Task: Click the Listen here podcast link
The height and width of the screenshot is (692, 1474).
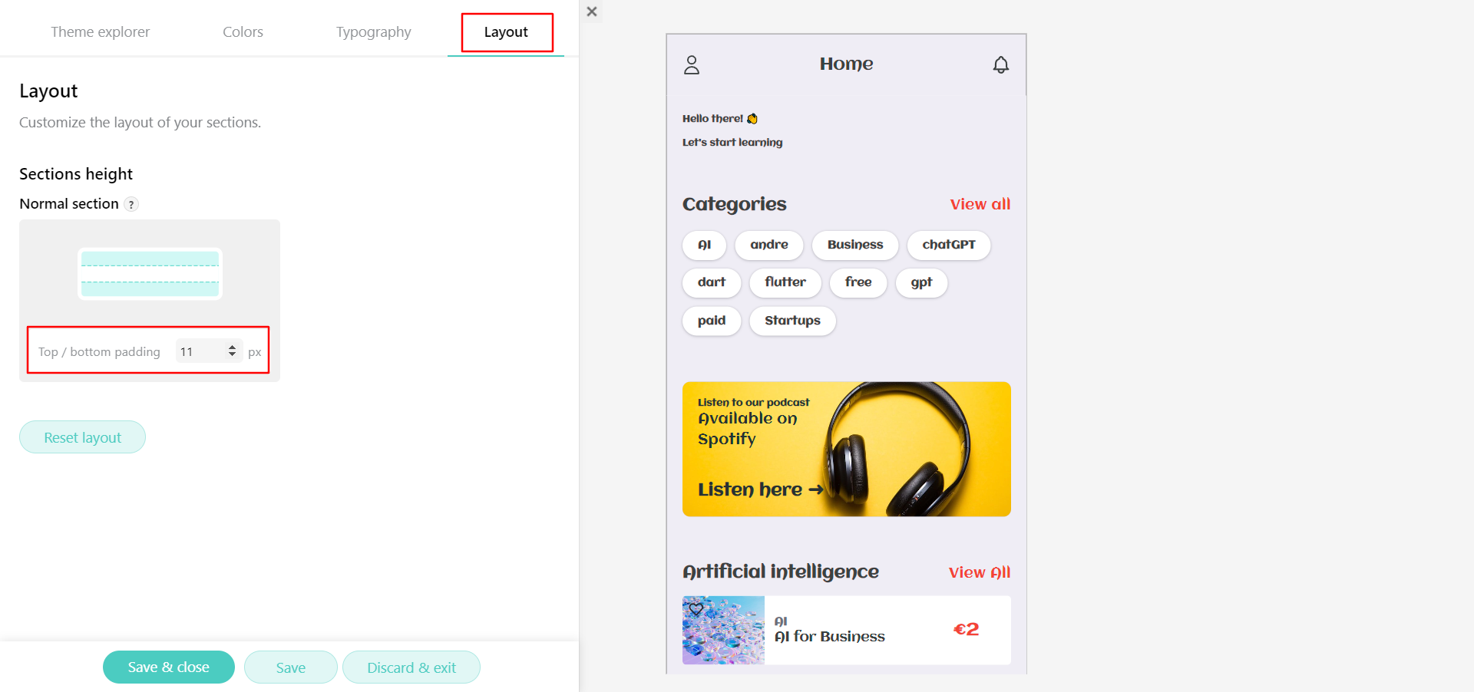Action: tap(758, 489)
